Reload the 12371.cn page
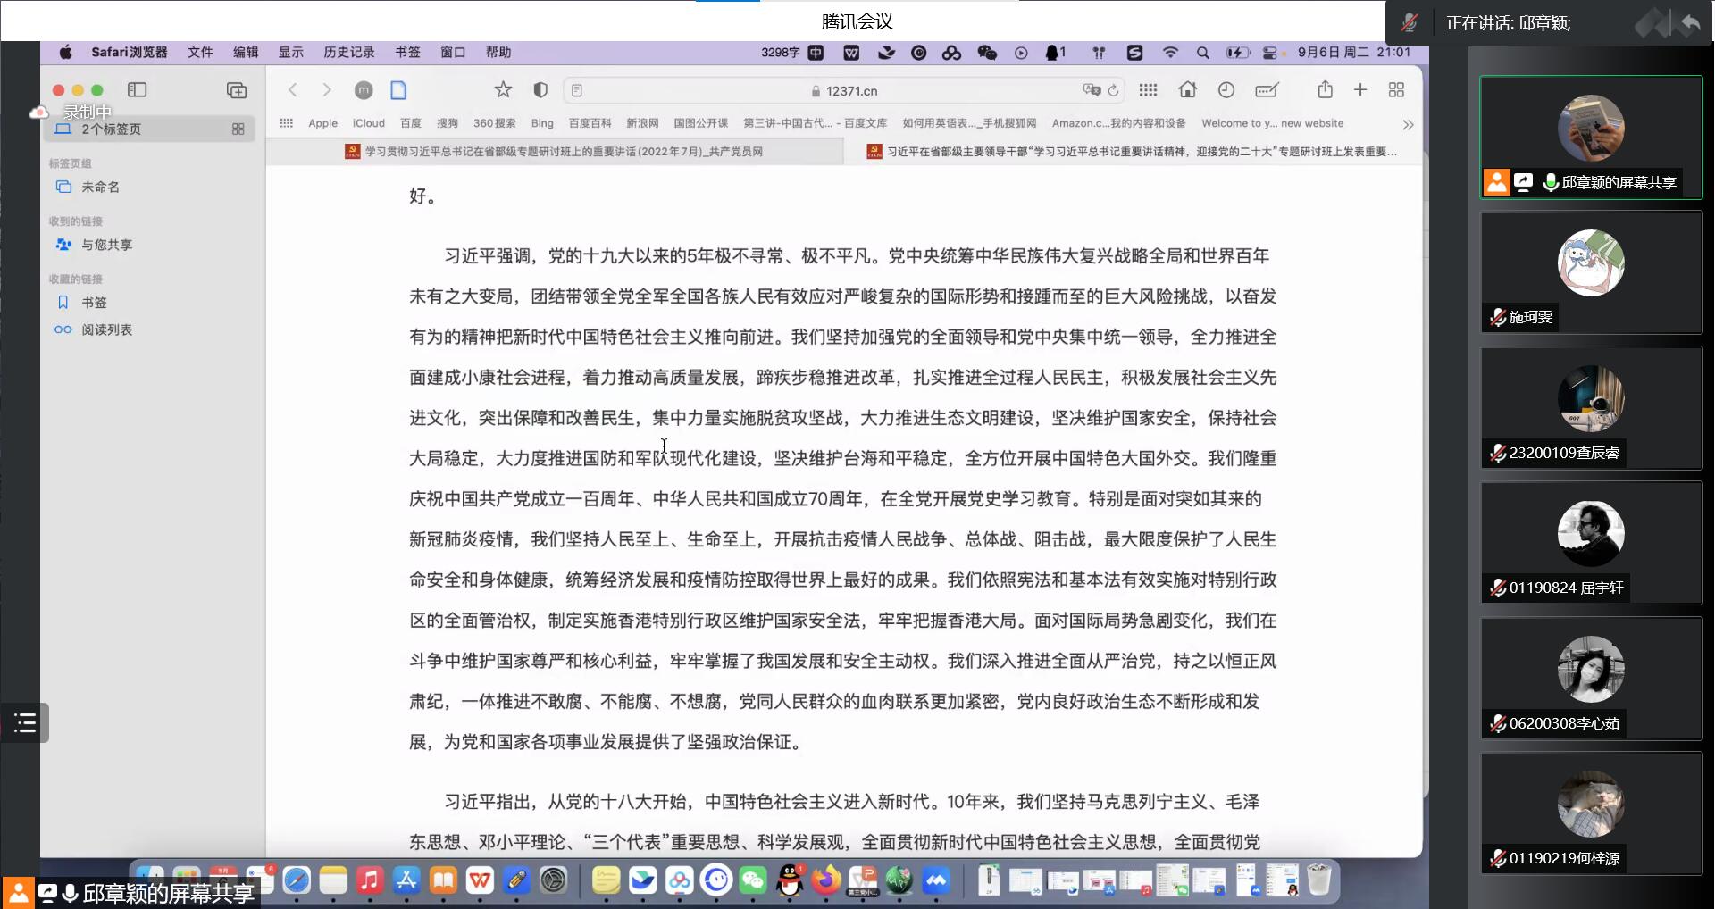Image resolution: width=1715 pixels, height=909 pixels. tap(1113, 90)
